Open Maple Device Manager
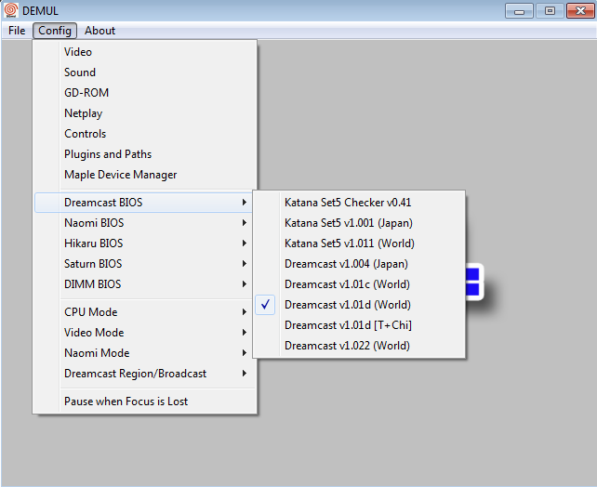Screen dimensions: 597x487 (145, 175)
